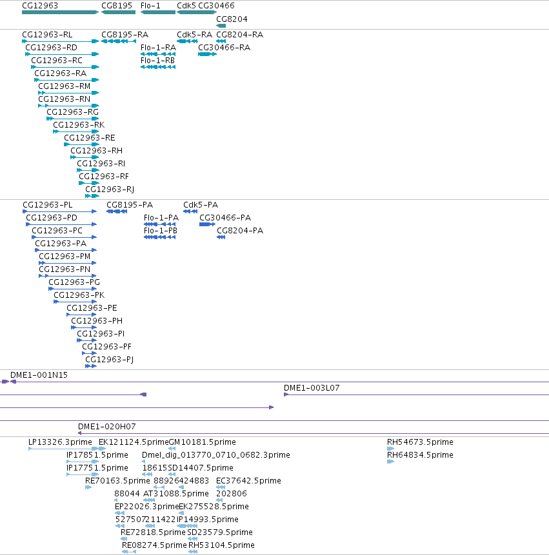Click the CG12963-RC transcript label
549x555 pixels.
click(57, 61)
